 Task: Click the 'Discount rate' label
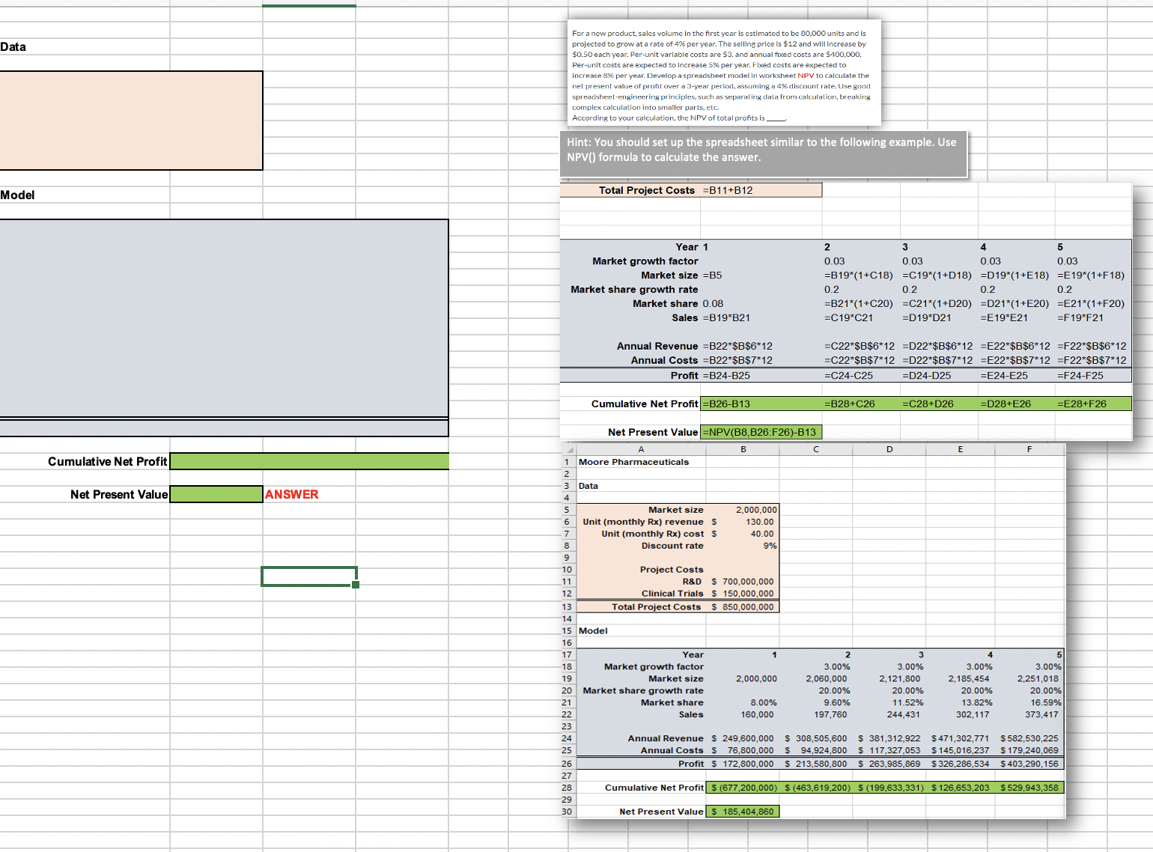click(x=672, y=547)
